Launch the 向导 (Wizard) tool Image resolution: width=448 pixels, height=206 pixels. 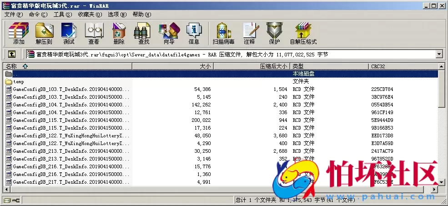pyautogui.click(x=169, y=34)
